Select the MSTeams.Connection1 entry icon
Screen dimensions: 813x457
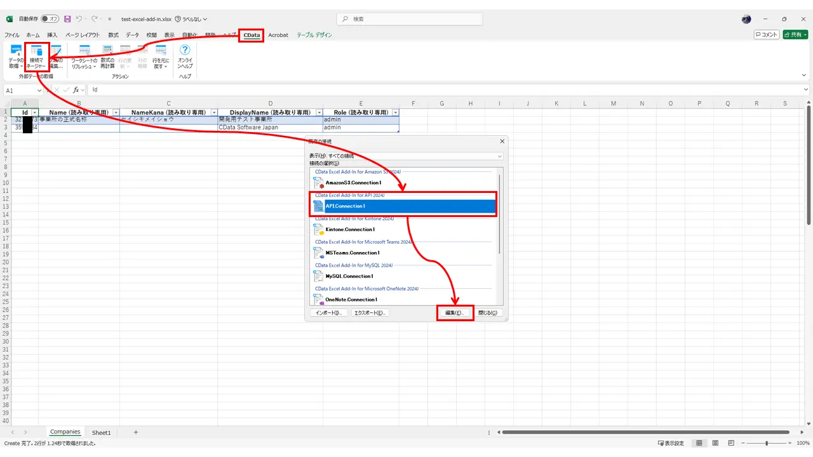point(319,253)
